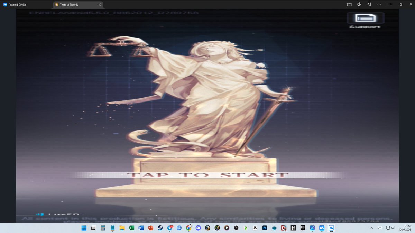Open Task View on the taskbar
This screenshot has height=233, width=415.
coord(93,228)
